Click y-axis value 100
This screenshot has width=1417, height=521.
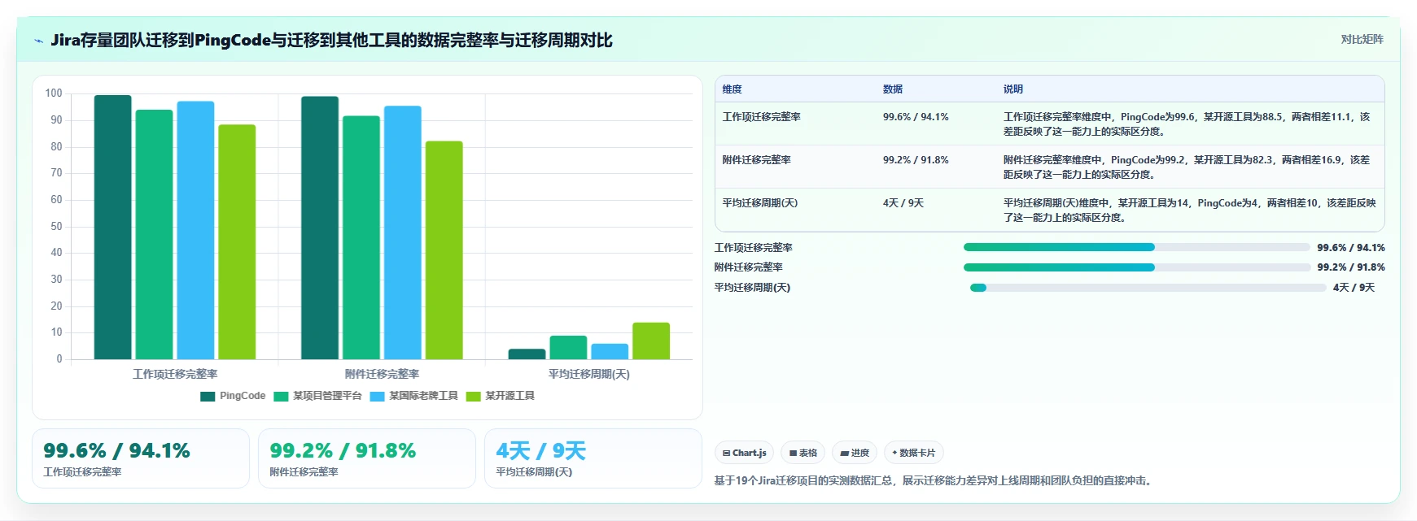(x=54, y=93)
